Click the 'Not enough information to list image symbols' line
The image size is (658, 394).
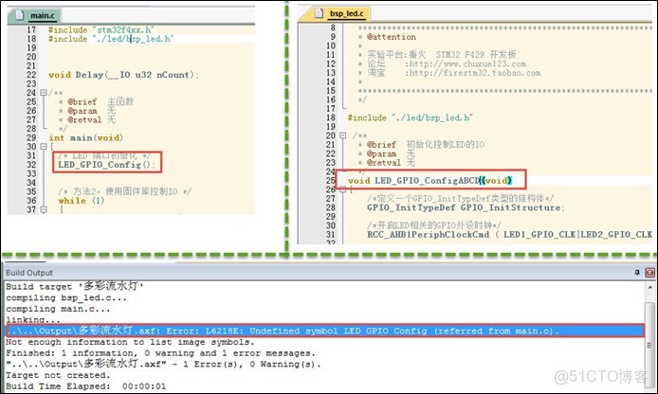pos(130,342)
